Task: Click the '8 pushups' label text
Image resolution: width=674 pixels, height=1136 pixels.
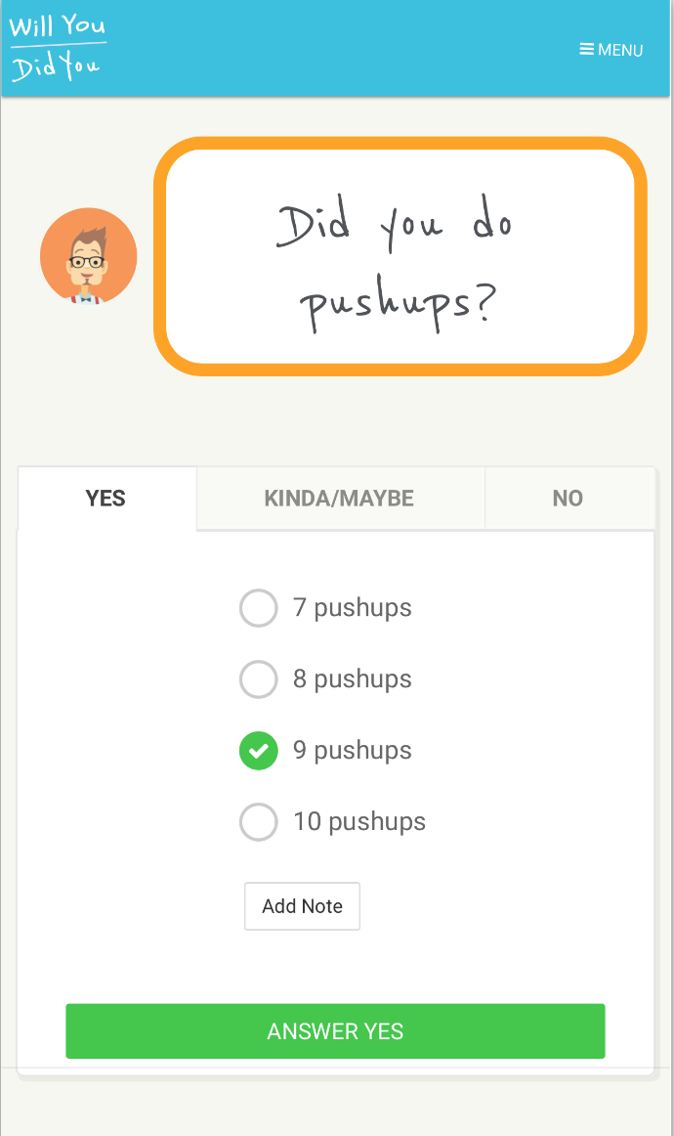Action: click(x=353, y=679)
